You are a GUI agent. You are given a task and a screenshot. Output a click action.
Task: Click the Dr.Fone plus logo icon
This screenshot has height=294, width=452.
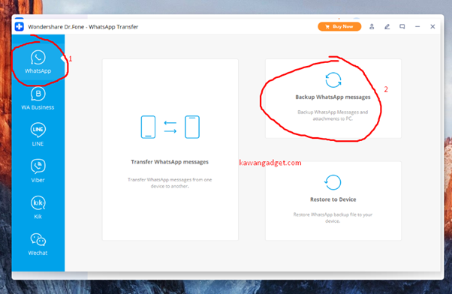click(20, 27)
